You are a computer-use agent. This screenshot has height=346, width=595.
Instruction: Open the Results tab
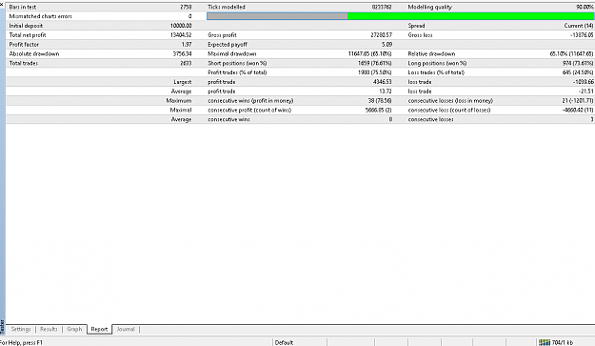tap(49, 329)
